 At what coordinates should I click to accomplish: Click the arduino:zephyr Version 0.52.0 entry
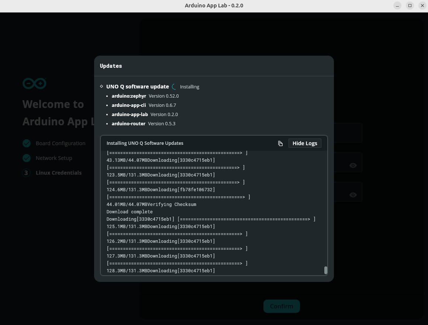[x=145, y=96]
